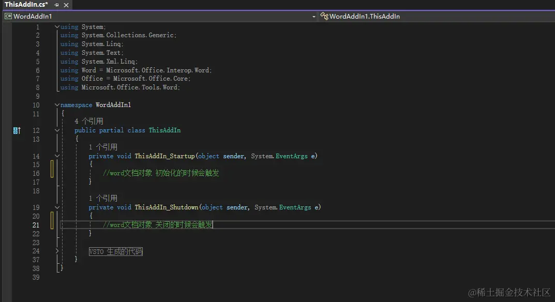Collapse the ThisAddIn_Shutdown method
The height and width of the screenshot is (302, 555).
pos(57,207)
